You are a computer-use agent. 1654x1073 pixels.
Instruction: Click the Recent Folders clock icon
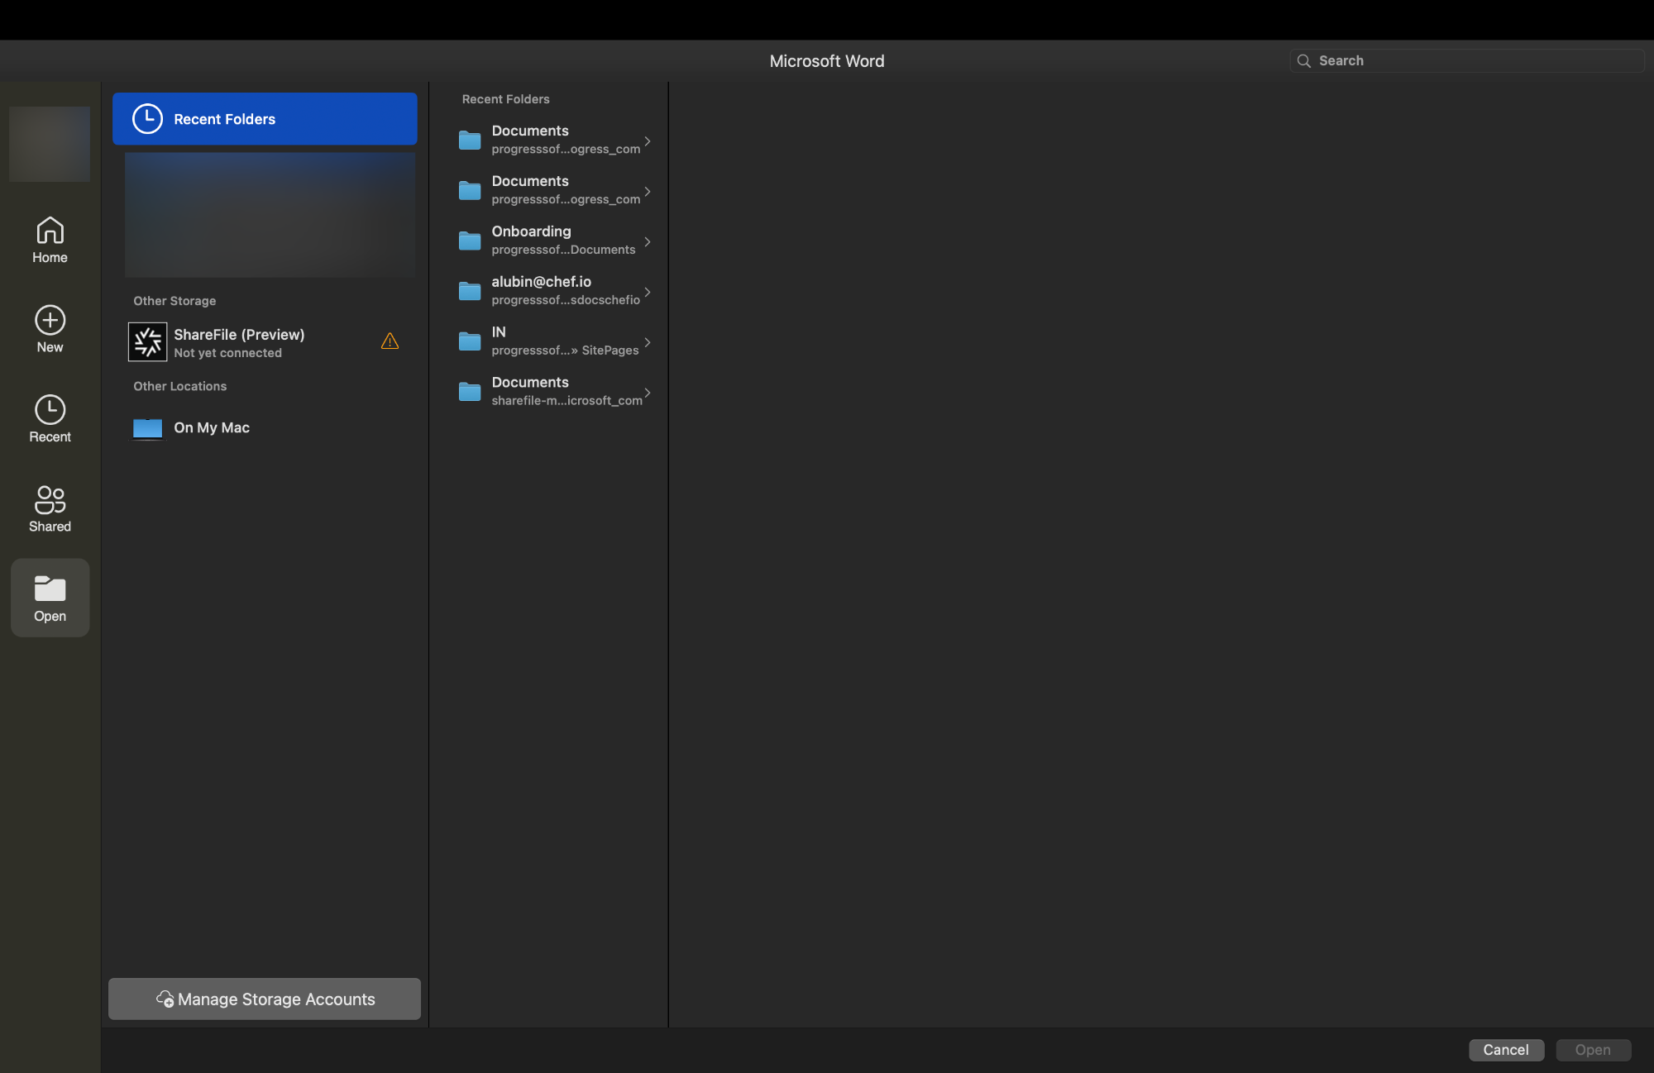point(147,118)
